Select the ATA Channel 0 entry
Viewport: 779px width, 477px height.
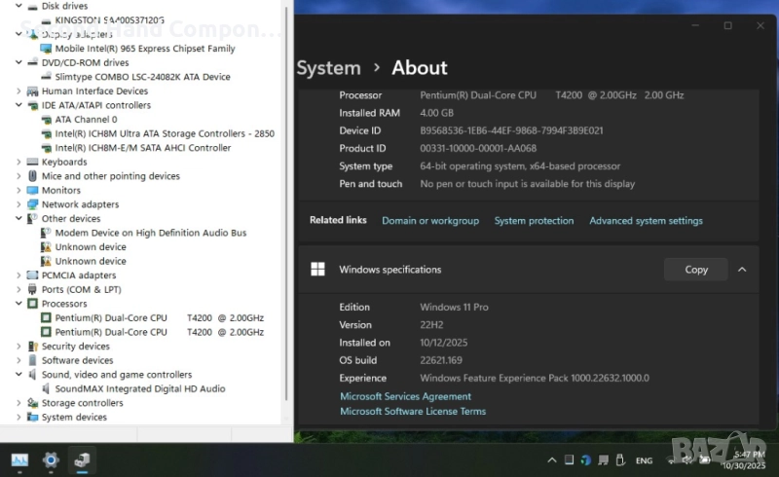86,120
